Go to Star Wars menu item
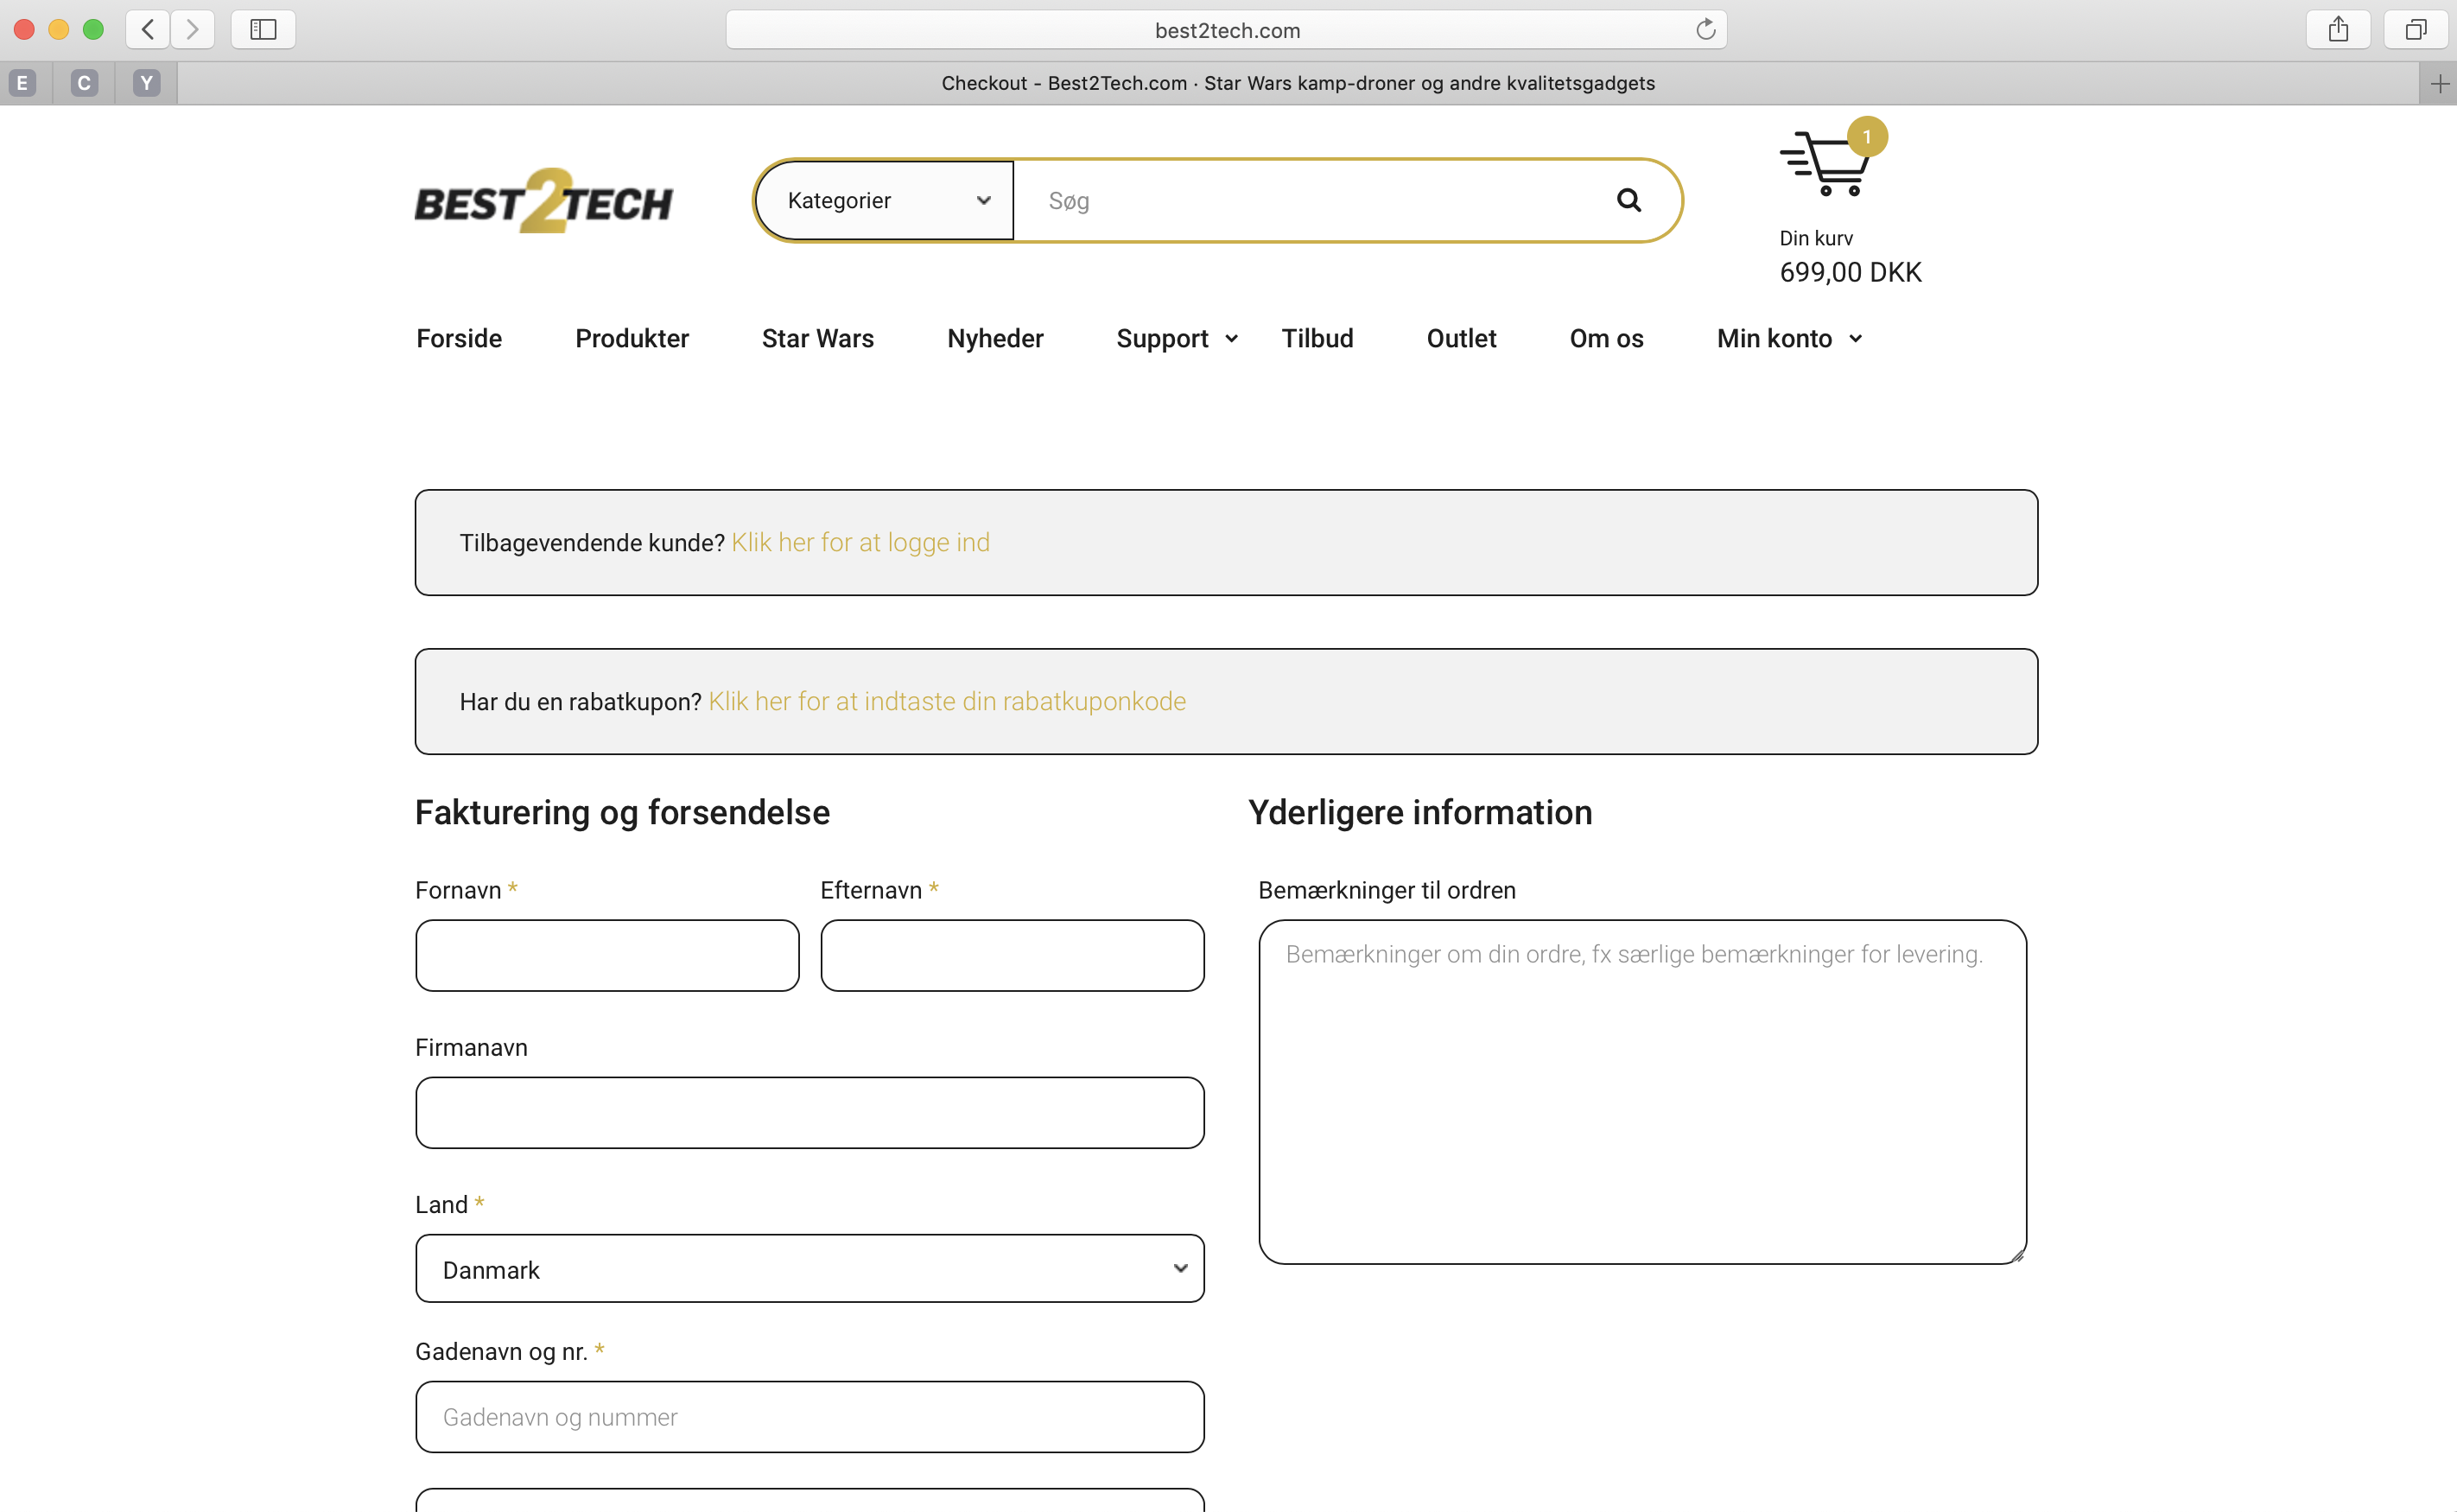 click(x=816, y=339)
